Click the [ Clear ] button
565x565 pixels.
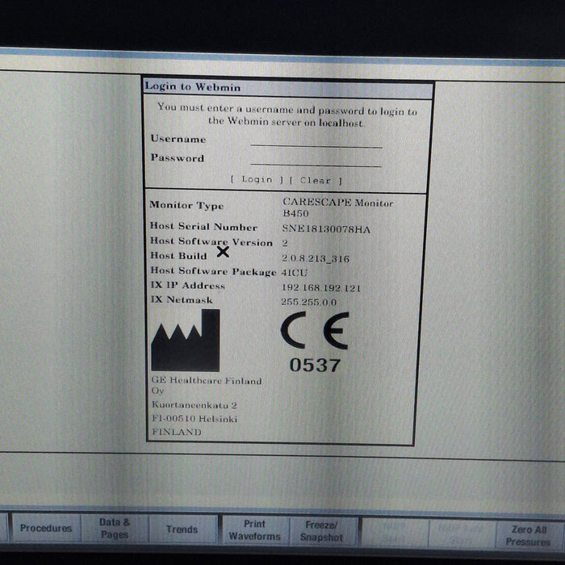coord(316,181)
